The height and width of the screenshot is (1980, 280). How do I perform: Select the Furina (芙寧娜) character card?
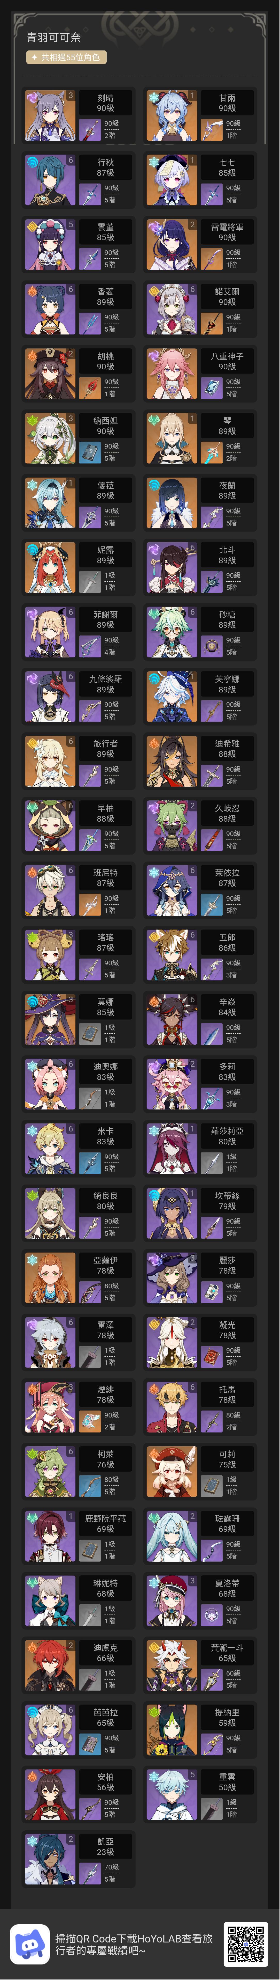coord(201,697)
